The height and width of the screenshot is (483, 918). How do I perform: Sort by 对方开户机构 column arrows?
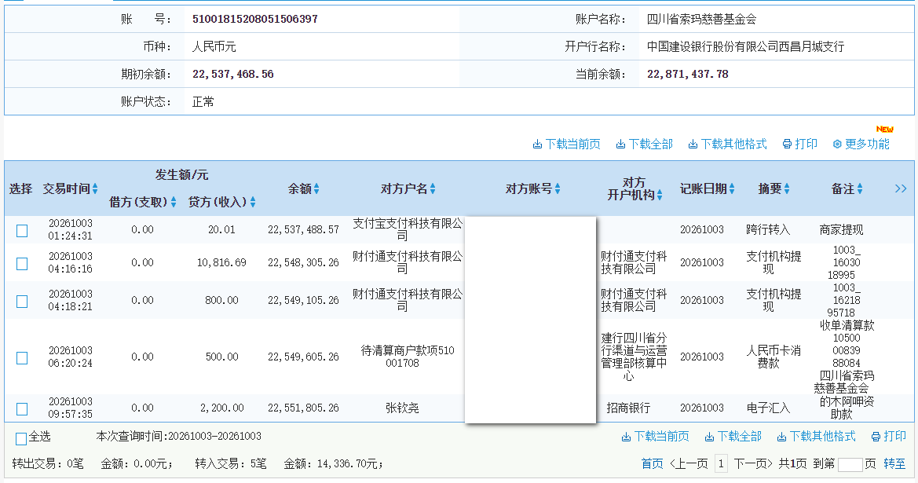click(x=660, y=195)
